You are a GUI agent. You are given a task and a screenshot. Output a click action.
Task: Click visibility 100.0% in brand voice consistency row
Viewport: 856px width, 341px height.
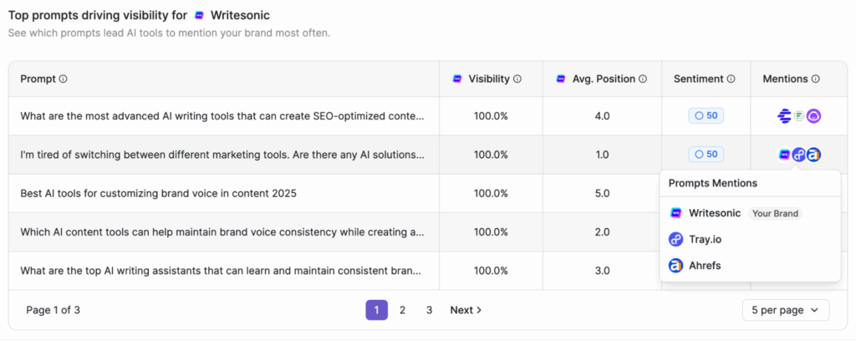[491, 232]
